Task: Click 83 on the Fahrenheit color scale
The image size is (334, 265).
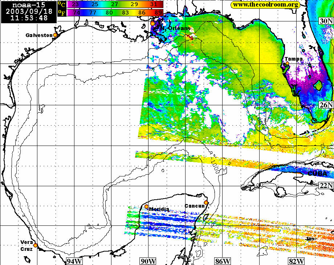Action: [126, 13]
